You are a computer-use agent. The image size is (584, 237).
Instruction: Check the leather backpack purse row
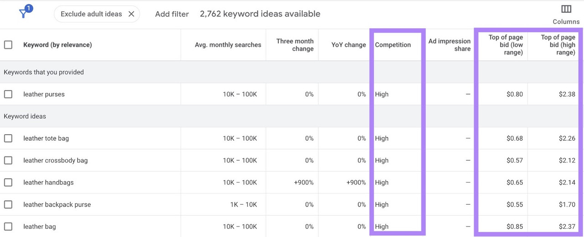[x=8, y=204]
